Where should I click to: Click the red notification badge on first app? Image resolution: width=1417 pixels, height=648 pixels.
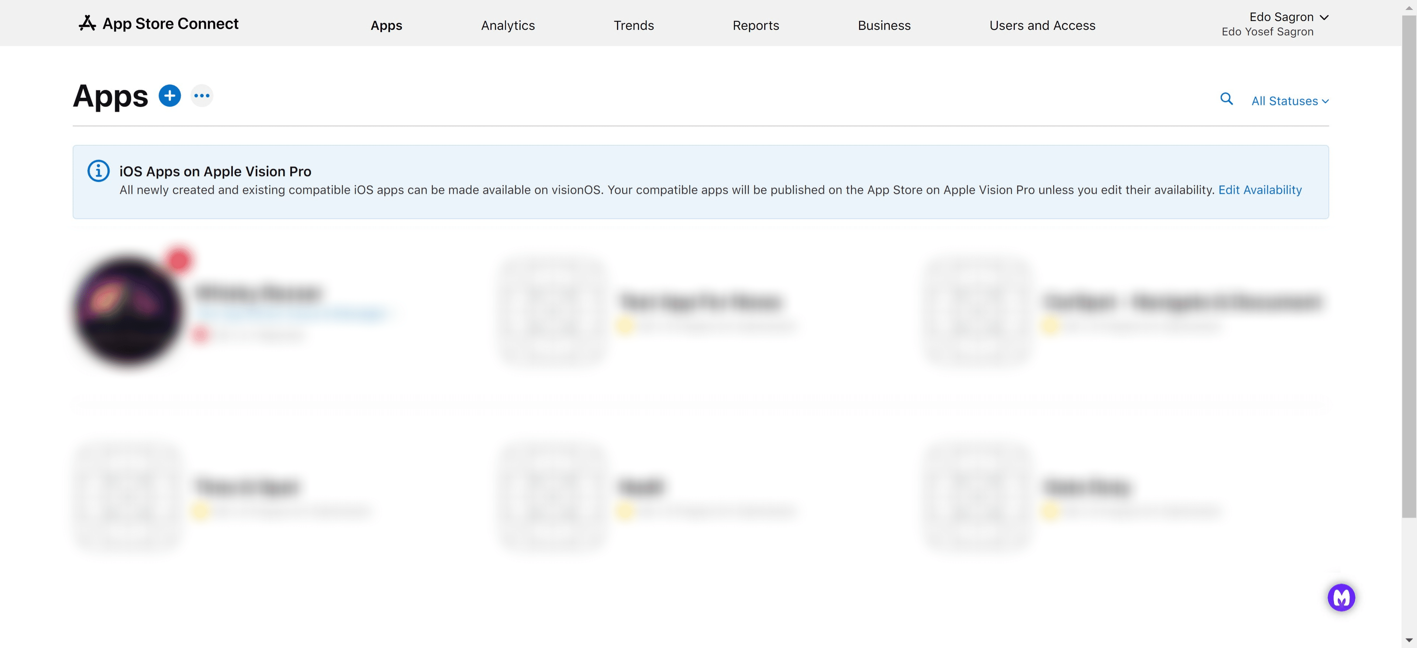(x=179, y=260)
